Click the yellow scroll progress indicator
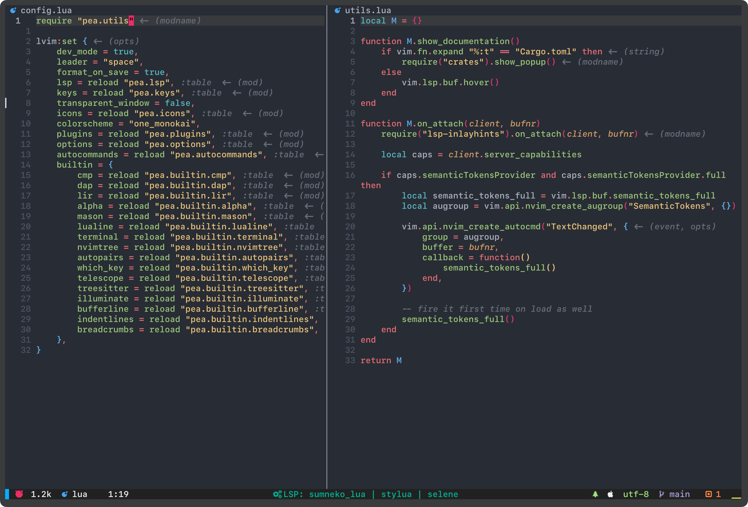This screenshot has width=748, height=507. pos(736,497)
